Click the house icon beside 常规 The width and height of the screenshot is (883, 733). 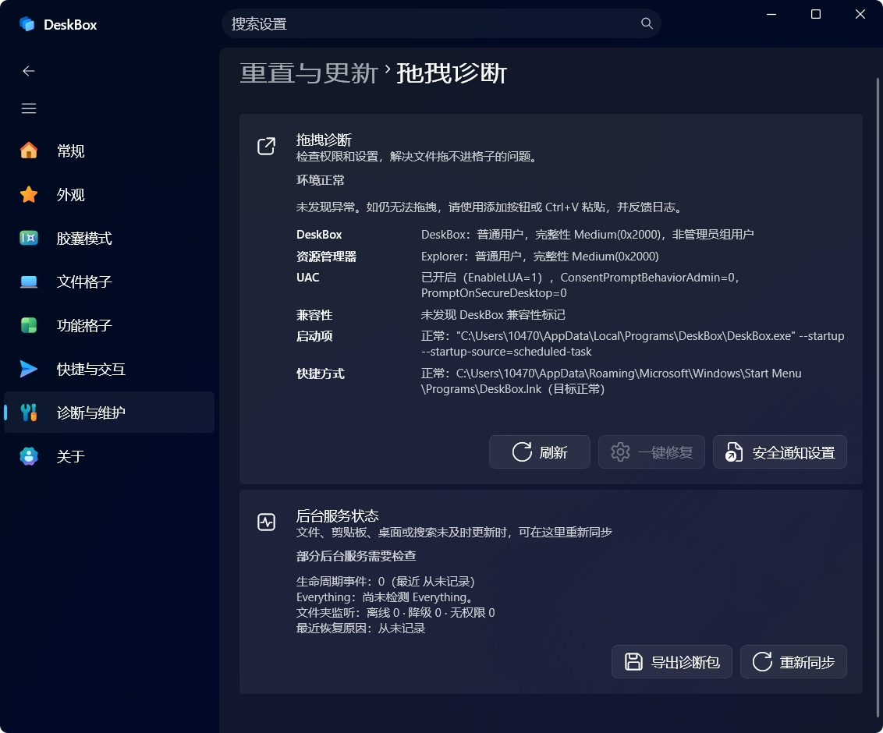click(x=29, y=150)
